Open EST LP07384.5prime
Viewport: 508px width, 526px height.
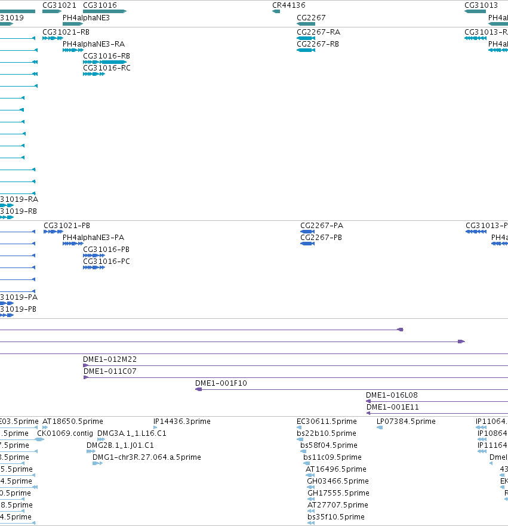pos(406,422)
